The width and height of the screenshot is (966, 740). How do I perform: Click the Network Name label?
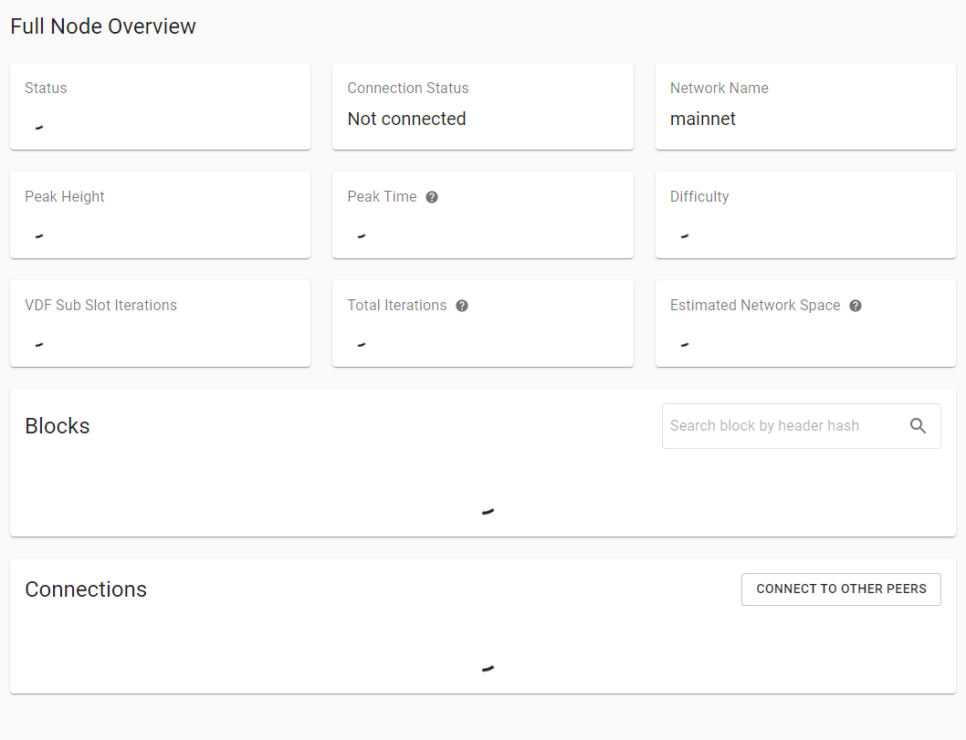[x=719, y=88]
